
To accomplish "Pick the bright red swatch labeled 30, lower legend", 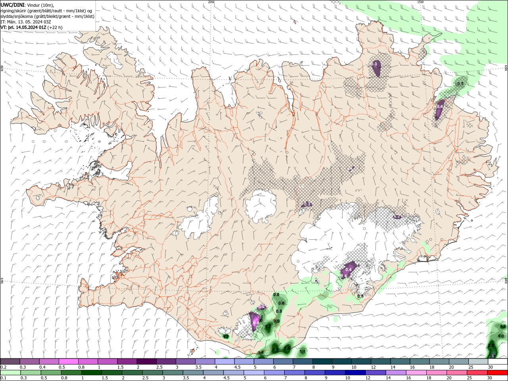I will (x=497, y=373).
